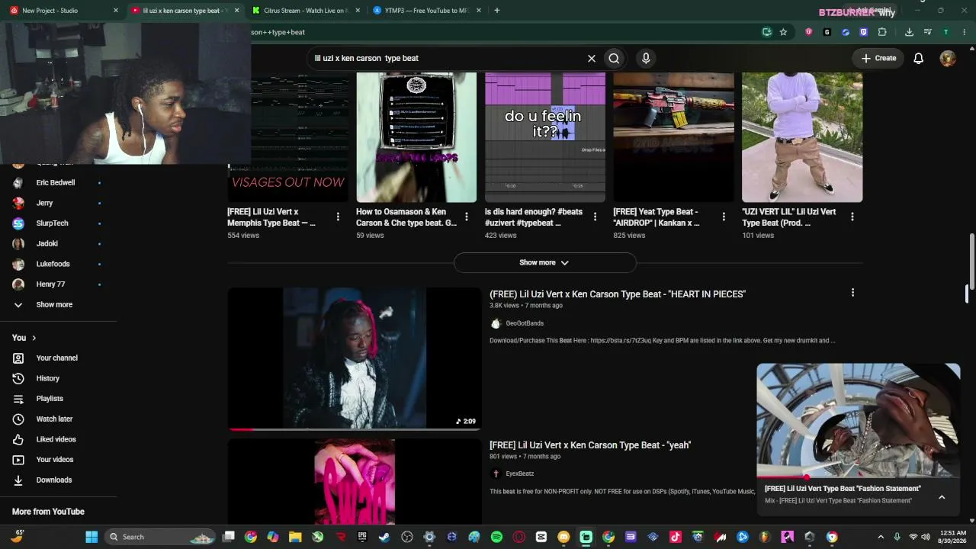The width and height of the screenshot is (976, 549).
Task: Open options for the Memphis Type Beat video
Action: coord(338,217)
